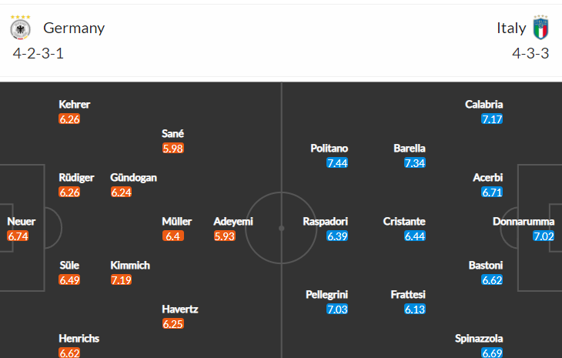Open Pellegrini's player details
Image resolution: width=562 pixels, height=358 pixels.
coord(326,295)
